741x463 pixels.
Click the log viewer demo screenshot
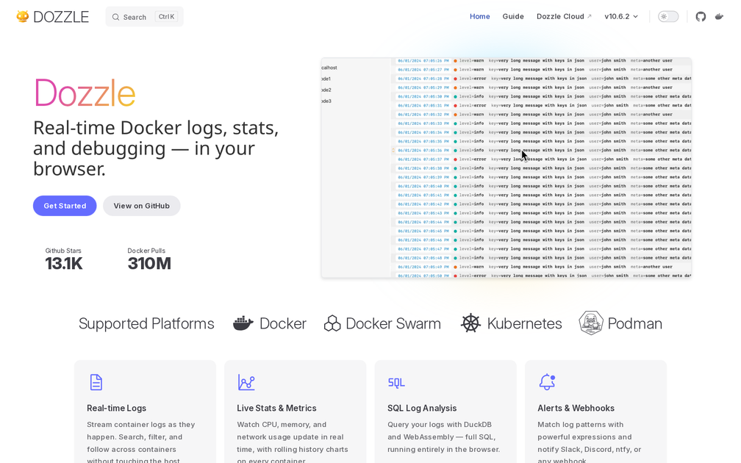[506, 168]
